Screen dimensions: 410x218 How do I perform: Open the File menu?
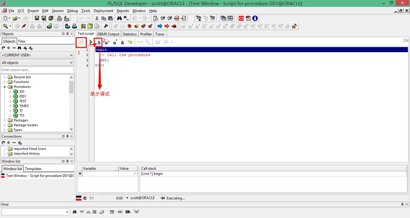[11, 11]
